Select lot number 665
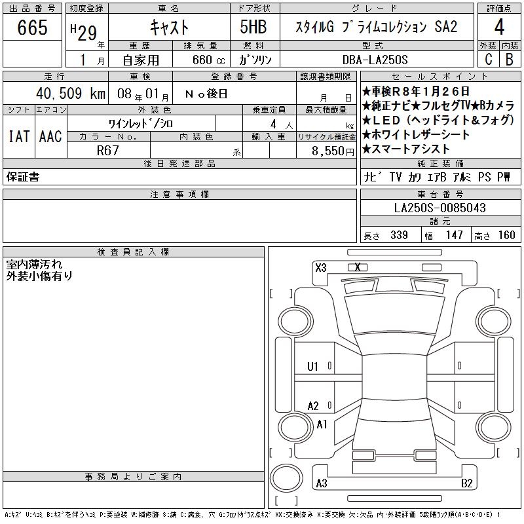This screenshot has height=524, width=524. [32, 28]
